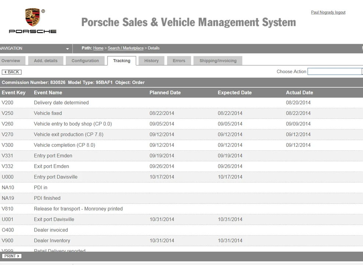Viewport: 363px width, 265px height.
Task: Select the NA10 event key cell
Action: 8,187
